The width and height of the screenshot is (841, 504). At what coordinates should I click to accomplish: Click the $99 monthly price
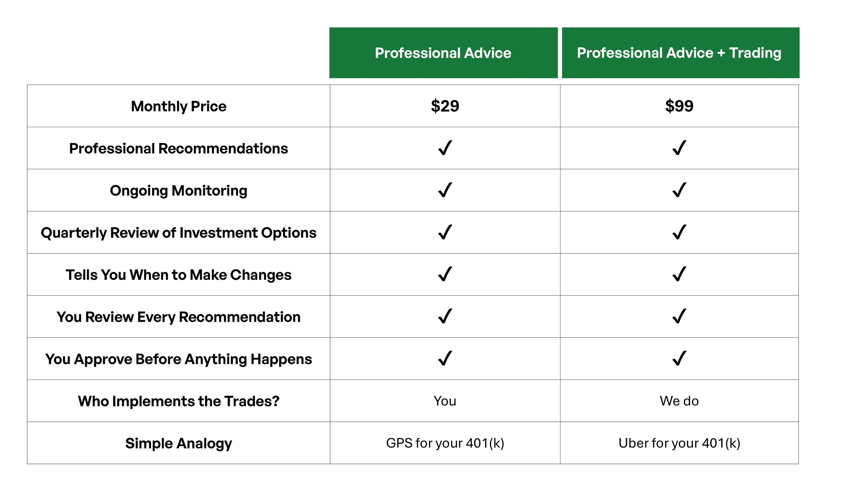679,106
